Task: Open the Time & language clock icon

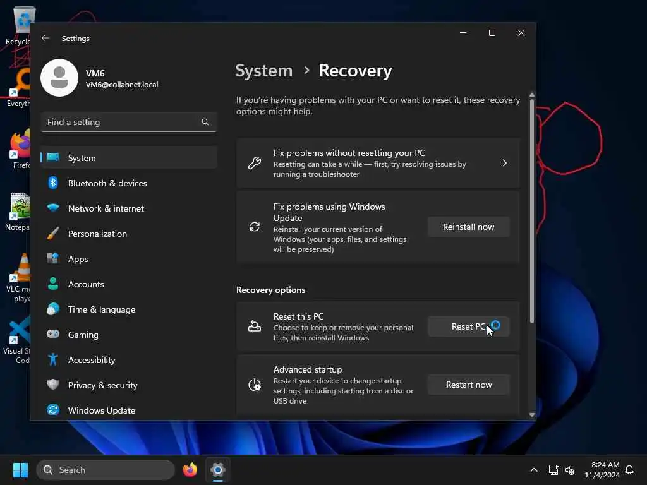Action: pos(53,309)
